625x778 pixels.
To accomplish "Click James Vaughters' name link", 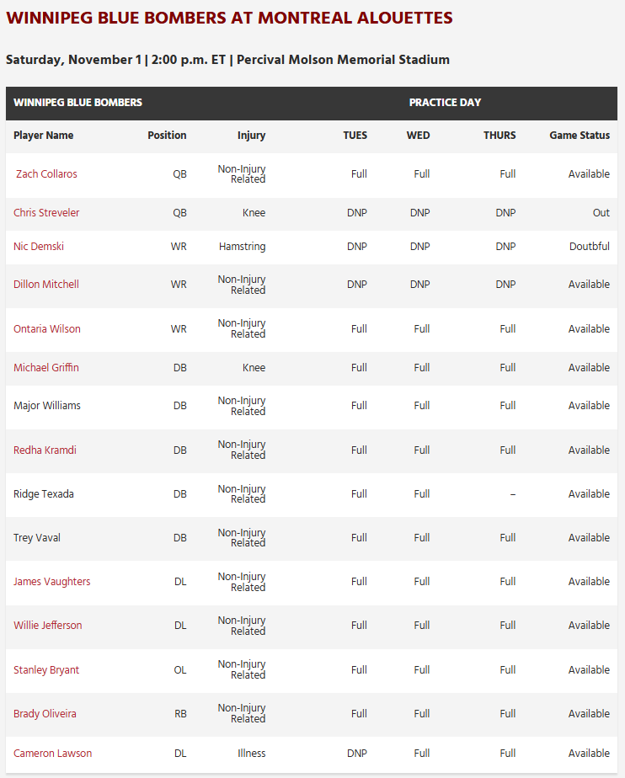I will click(x=52, y=582).
